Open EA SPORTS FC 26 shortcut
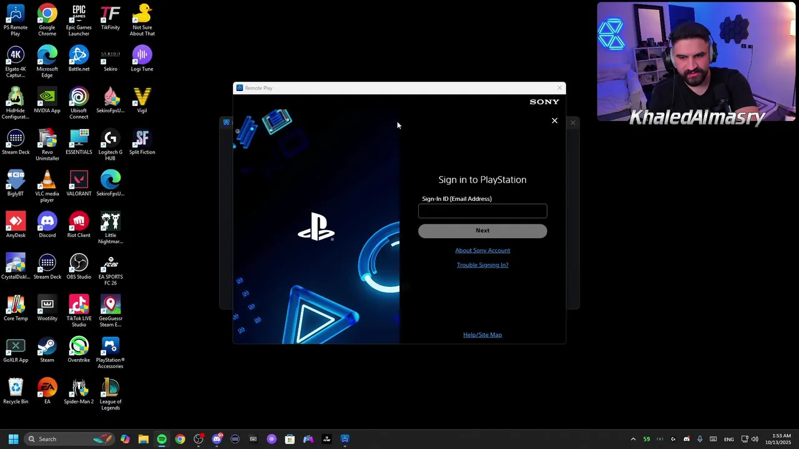The width and height of the screenshot is (799, 449). (x=110, y=270)
